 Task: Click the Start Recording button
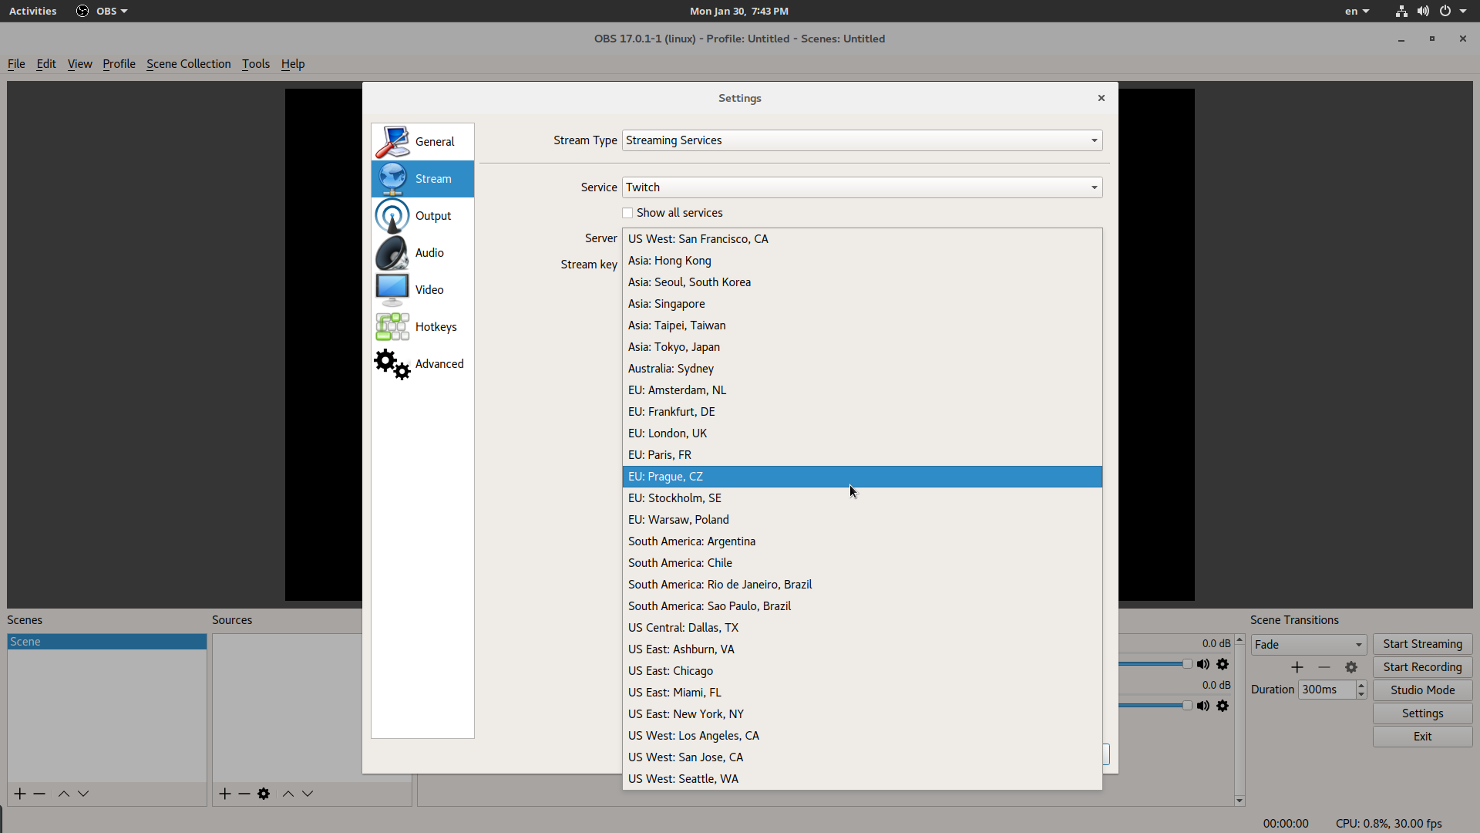tap(1421, 667)
